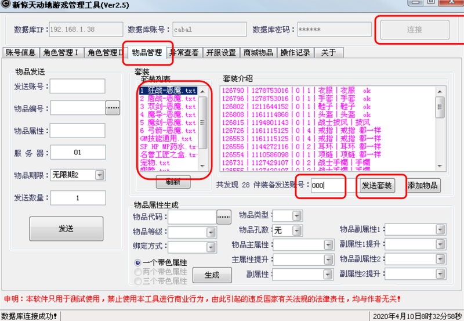Switch to the 操作记录 tab
This screenshot has height=321, width=464.
coord(295,53)
